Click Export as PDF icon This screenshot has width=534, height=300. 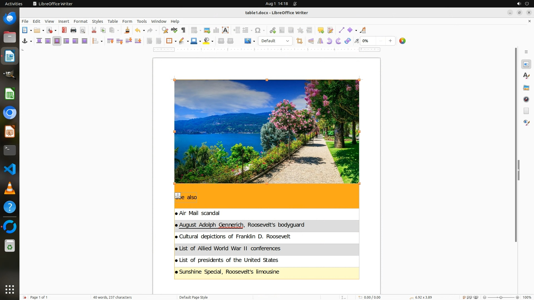pyautogui.click(x=64, y=30)
